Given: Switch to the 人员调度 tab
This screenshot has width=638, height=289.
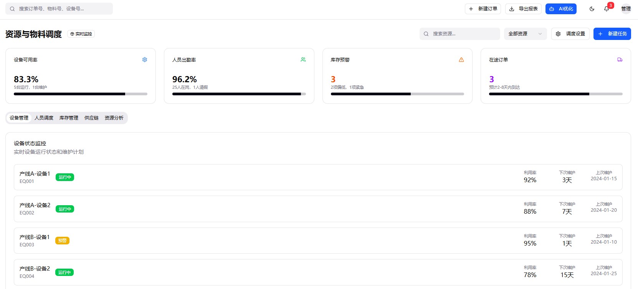Looking at the screenshot, I should [44, 118].
